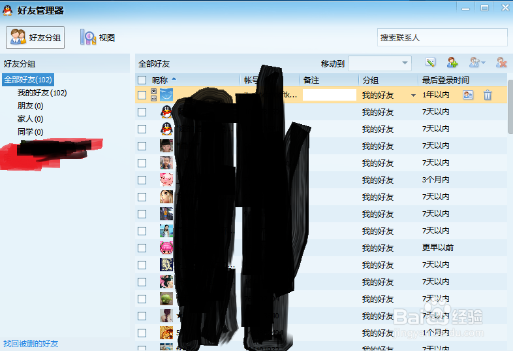Select the 朋友(0) group
The height and width of the screenshot is (351, 513).
(31, 106)
